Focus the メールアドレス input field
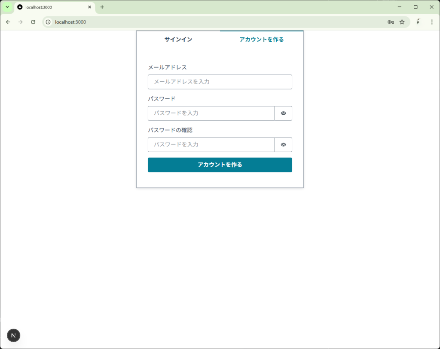This screenshot has height=349, width=440. pyautogui.click(x=220, y=82)
